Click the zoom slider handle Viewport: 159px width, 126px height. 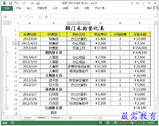[132, 123]
